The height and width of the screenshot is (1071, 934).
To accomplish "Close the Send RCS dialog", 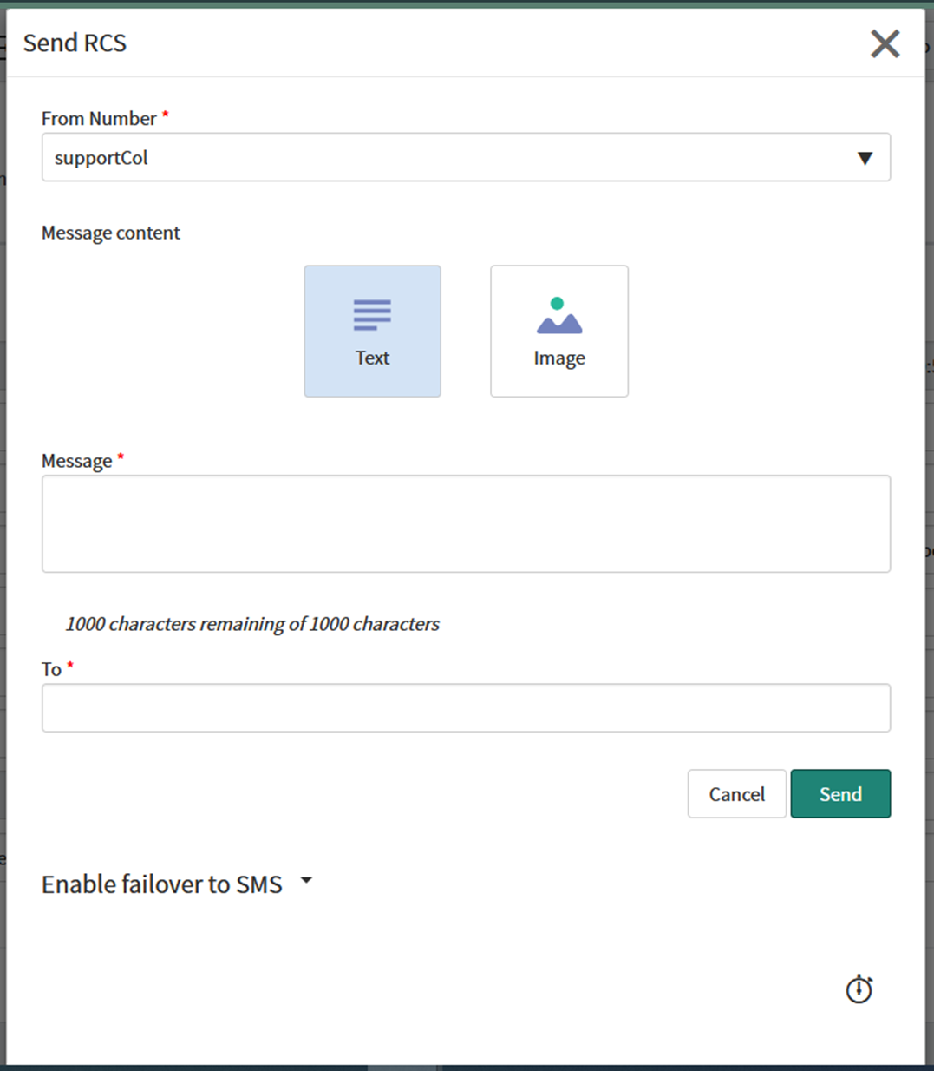I will coord(885,43).
